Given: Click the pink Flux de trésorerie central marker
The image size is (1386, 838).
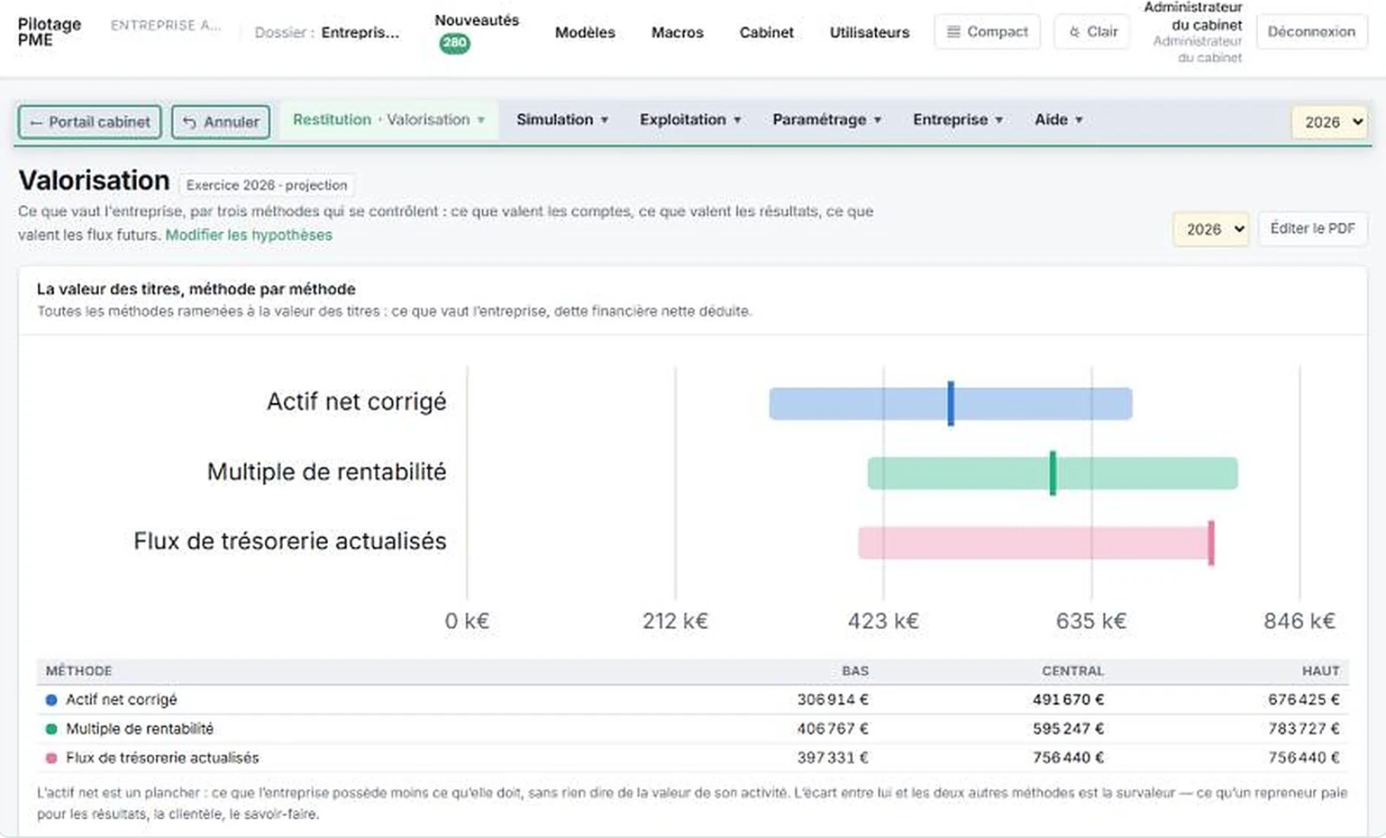Looking at the screenshot, I should click(1211, 542).
